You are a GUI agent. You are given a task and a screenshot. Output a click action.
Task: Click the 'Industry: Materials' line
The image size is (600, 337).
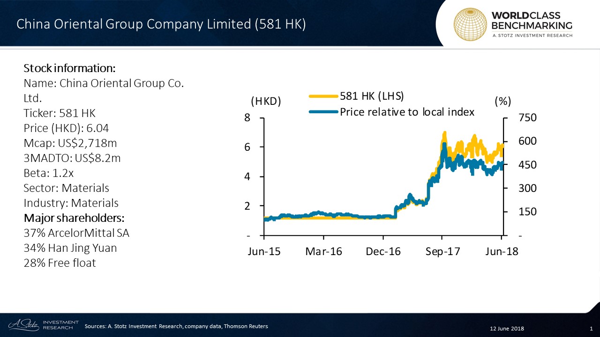tap(71, 203)
